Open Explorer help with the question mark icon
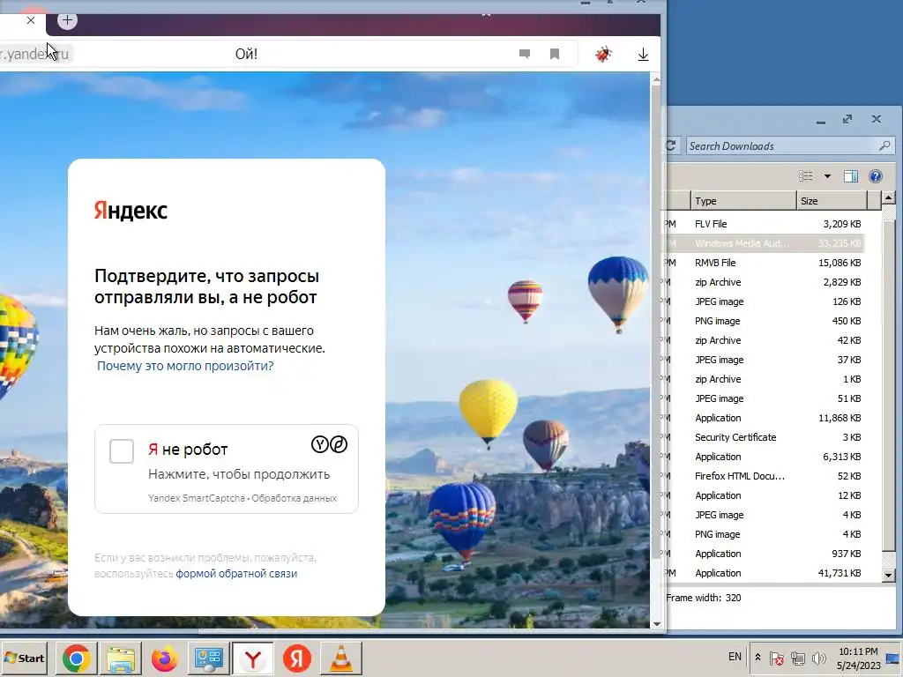Viewport: 903px width, 677px height. (876, 176)
